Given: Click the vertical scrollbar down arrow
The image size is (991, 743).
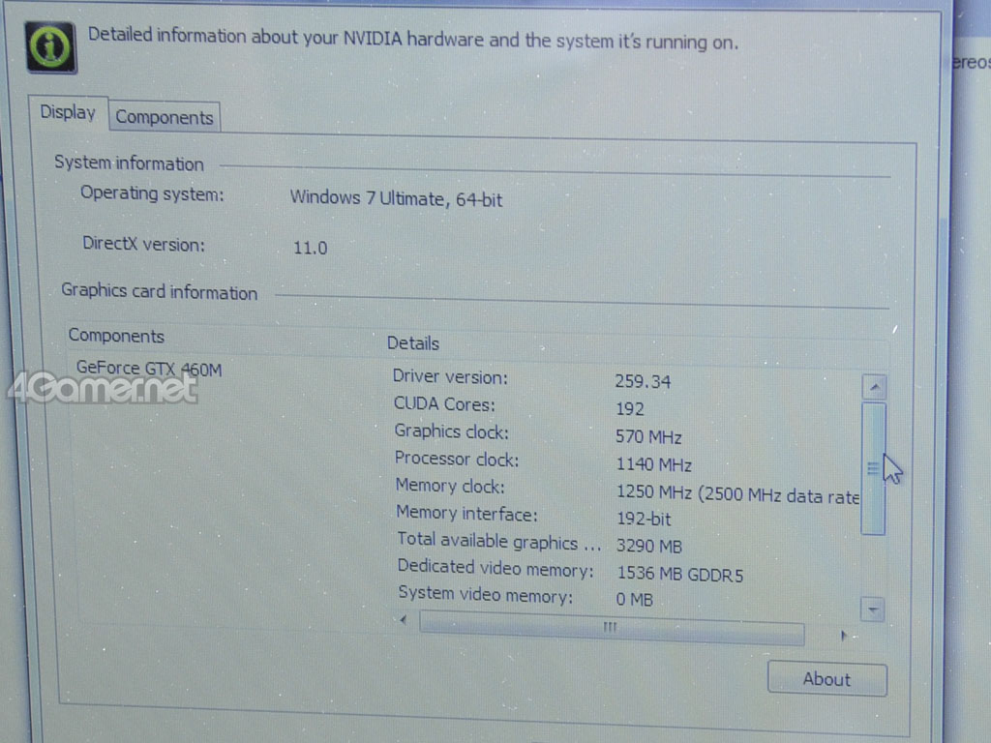Looking at the screenshot, I should [873, 609].
